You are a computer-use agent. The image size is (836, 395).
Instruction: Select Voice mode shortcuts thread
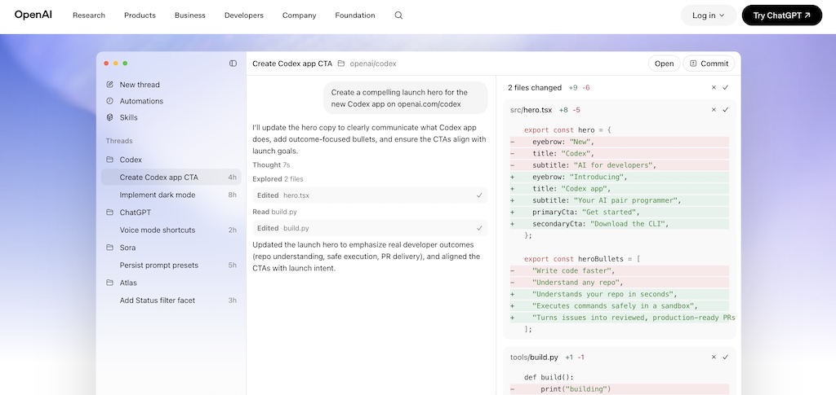point(171,230)
